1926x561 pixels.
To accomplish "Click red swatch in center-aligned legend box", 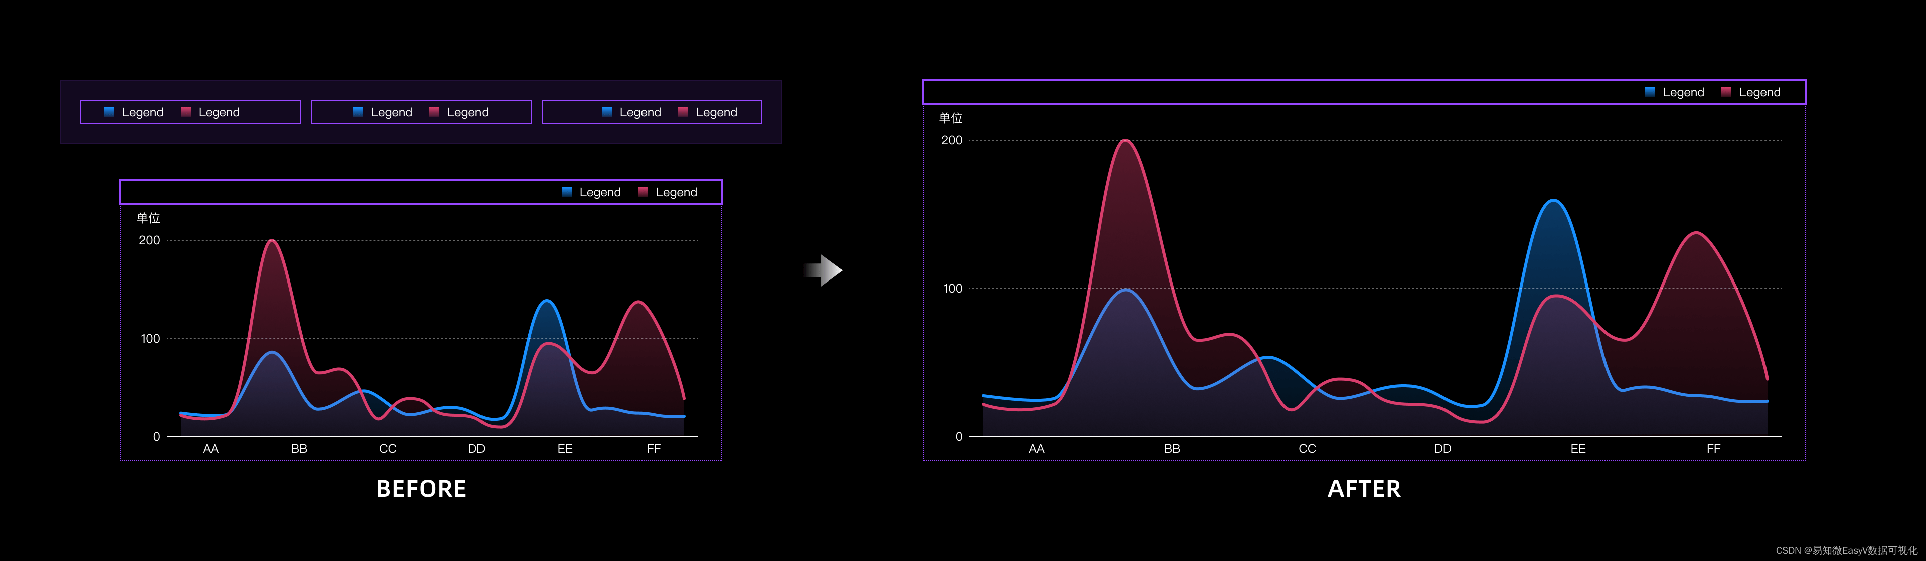I will click(434, 112).
